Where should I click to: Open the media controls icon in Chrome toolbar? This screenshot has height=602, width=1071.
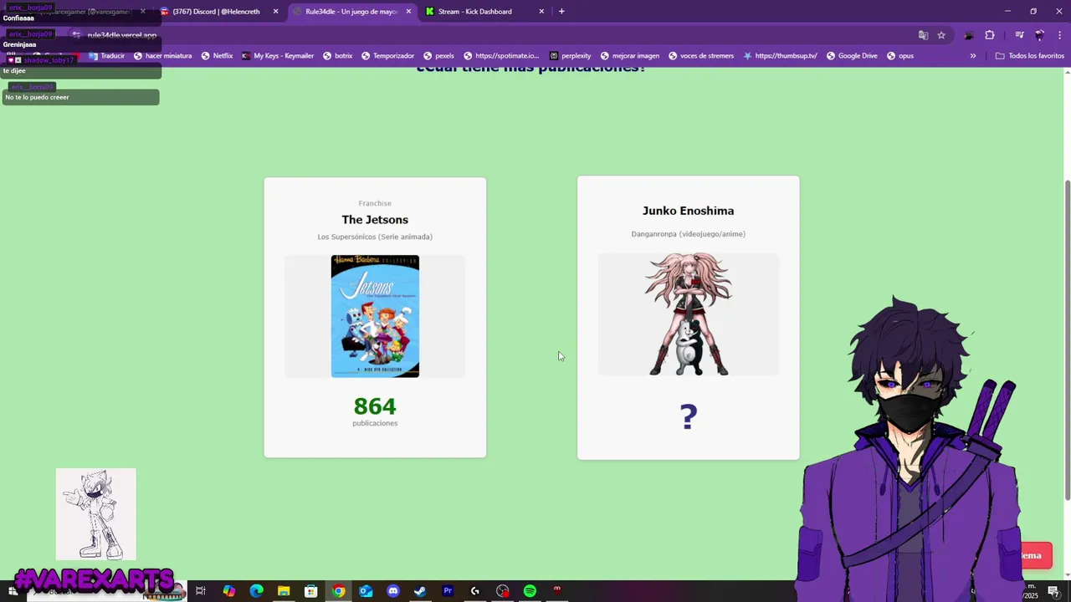click(x=1019, y=35)
